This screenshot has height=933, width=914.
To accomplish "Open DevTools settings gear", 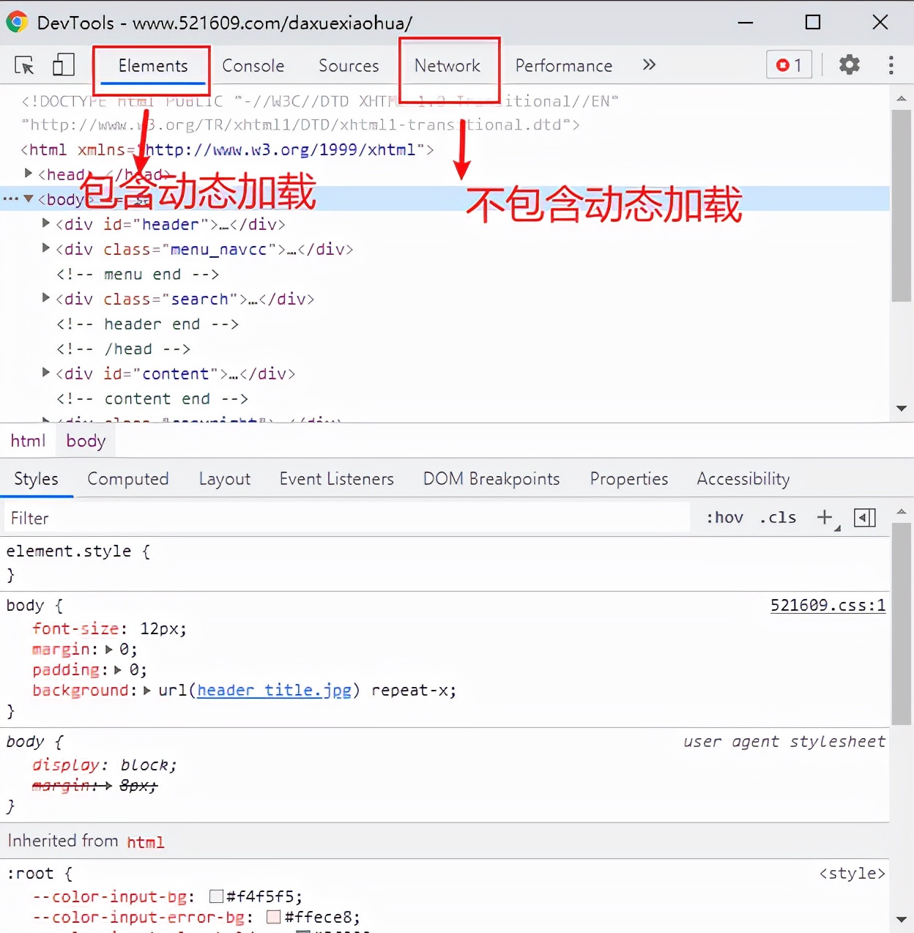I will pos(849,65).
